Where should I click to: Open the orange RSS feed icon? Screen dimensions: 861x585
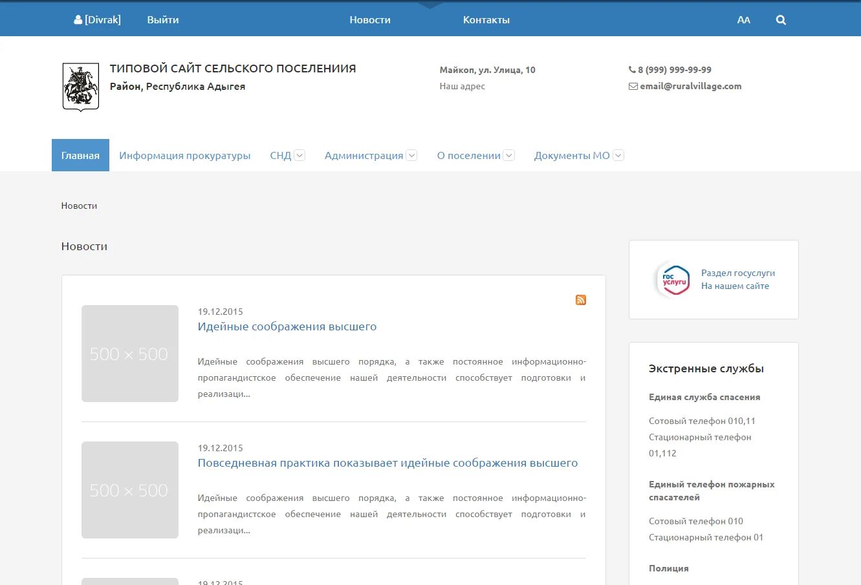(x=581, y=300)
